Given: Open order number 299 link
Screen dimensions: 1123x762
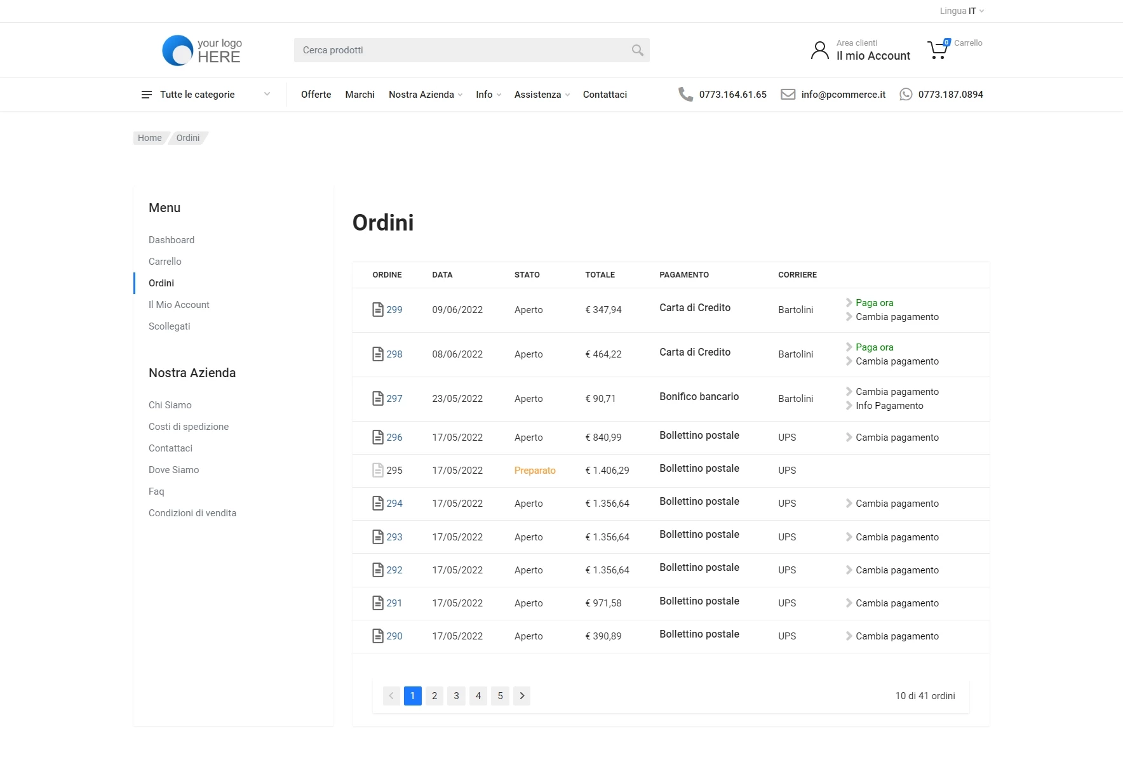Looking at the screenshot, I should (394, 310).
